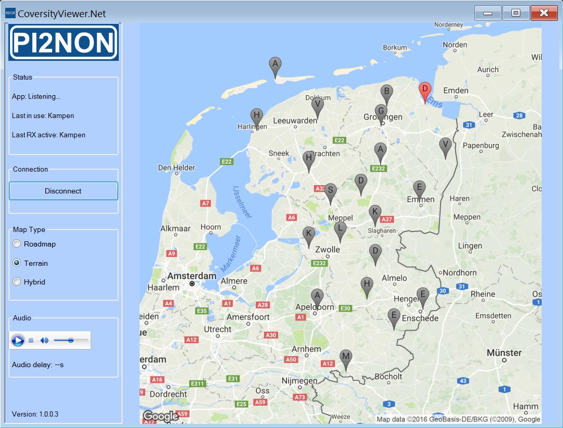Stop audio with the stop button

tap(31, 340)
